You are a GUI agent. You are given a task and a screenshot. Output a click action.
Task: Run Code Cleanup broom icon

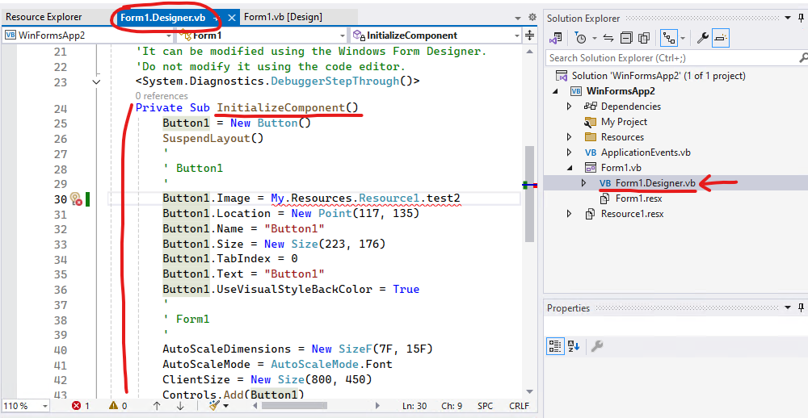pos(214,406)
